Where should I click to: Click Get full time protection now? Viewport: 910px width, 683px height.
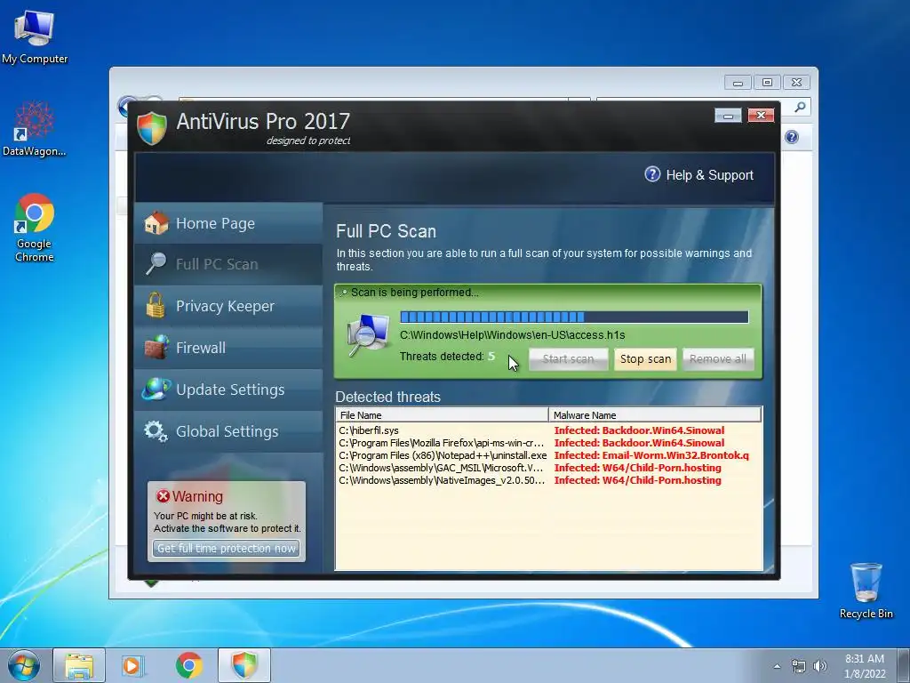(x=227, y=548)
